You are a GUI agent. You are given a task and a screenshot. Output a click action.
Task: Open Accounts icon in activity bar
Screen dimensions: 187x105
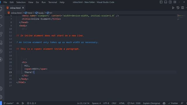[1, 89]
